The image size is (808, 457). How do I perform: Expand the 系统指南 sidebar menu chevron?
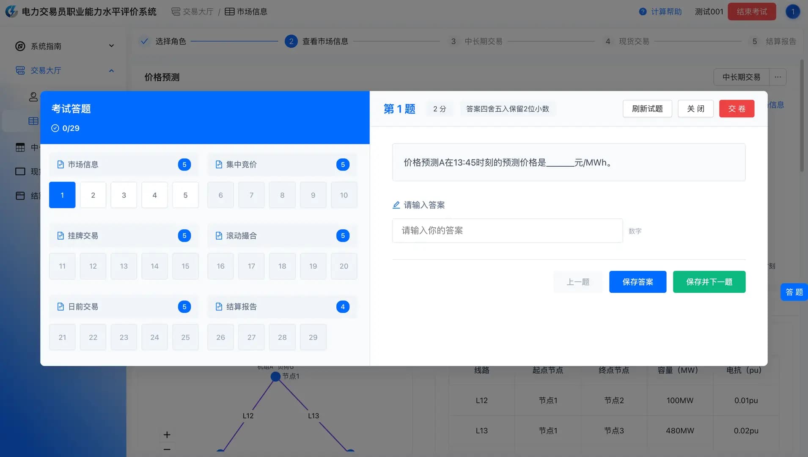(x=111, y=46)
